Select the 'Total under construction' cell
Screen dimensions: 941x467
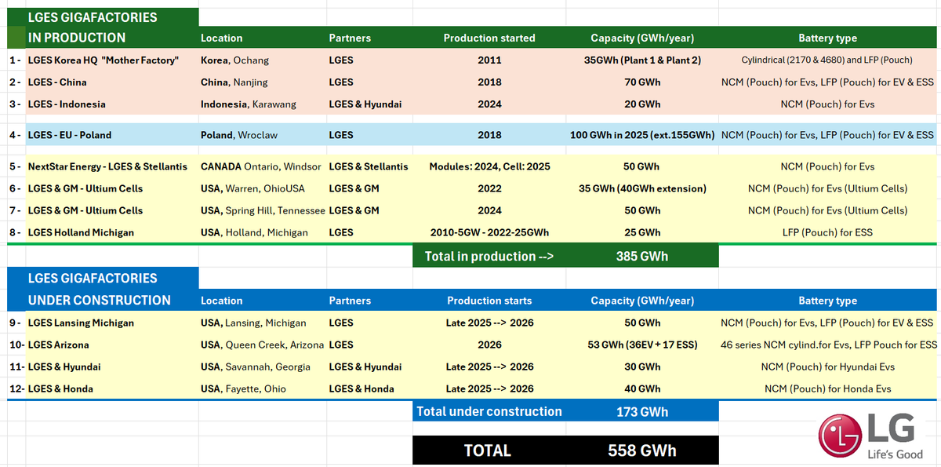point(489,411)
